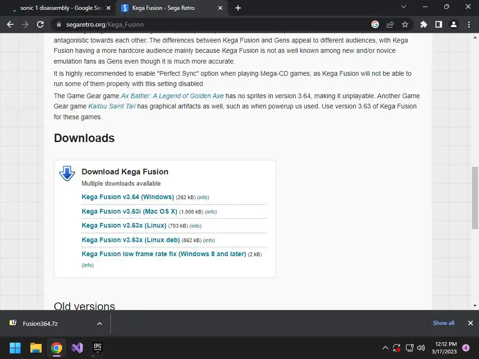Download Kega Fusion v3.63x (Linux deb)
Screen dimensions: 479x359
pyautogui.click(x=131, y=240)
